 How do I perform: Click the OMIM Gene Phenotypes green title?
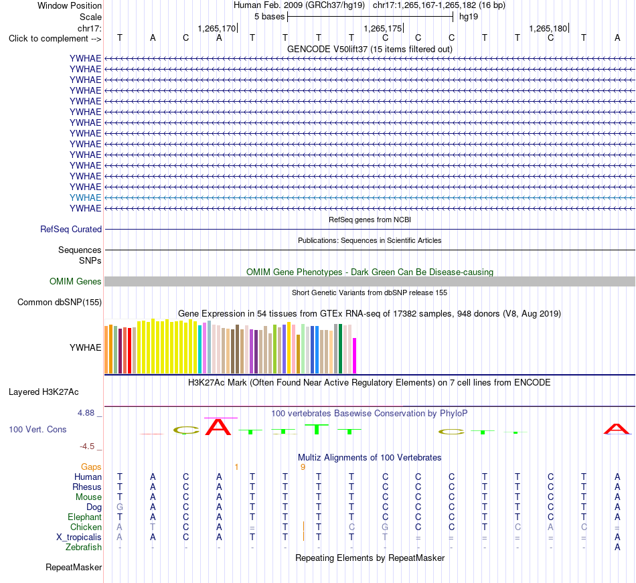(370, 272)
